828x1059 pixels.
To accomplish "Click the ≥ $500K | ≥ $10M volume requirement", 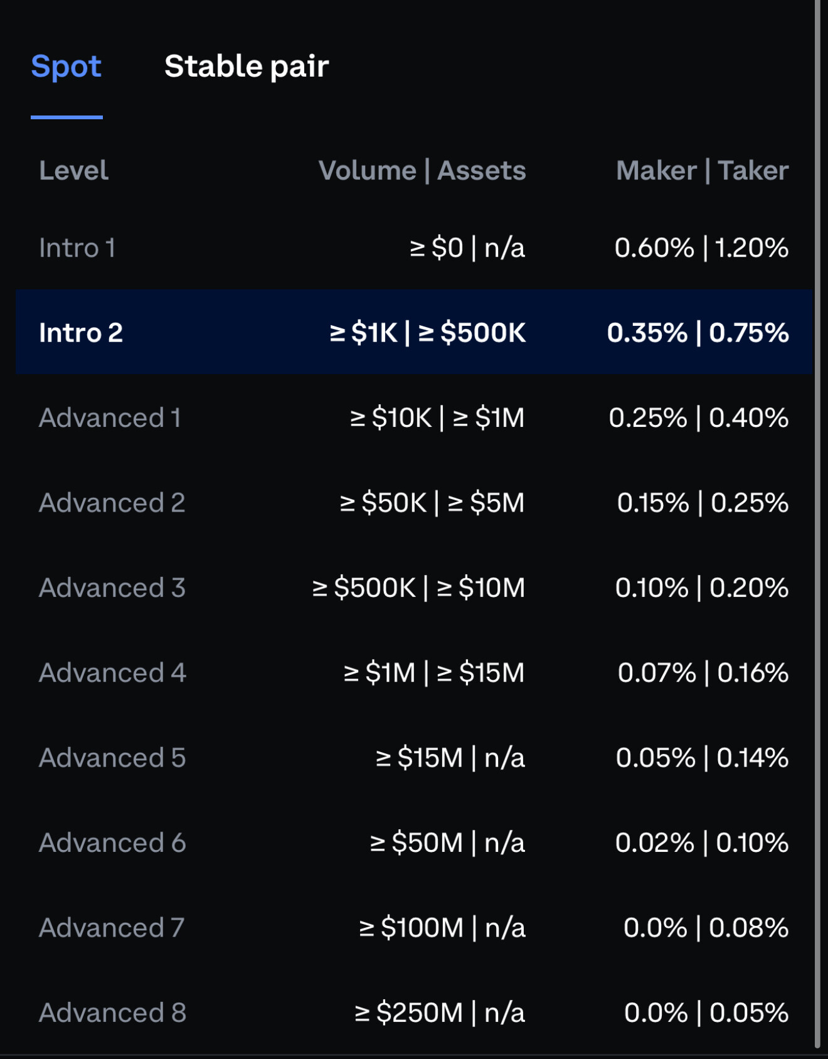I will (418, 588).
